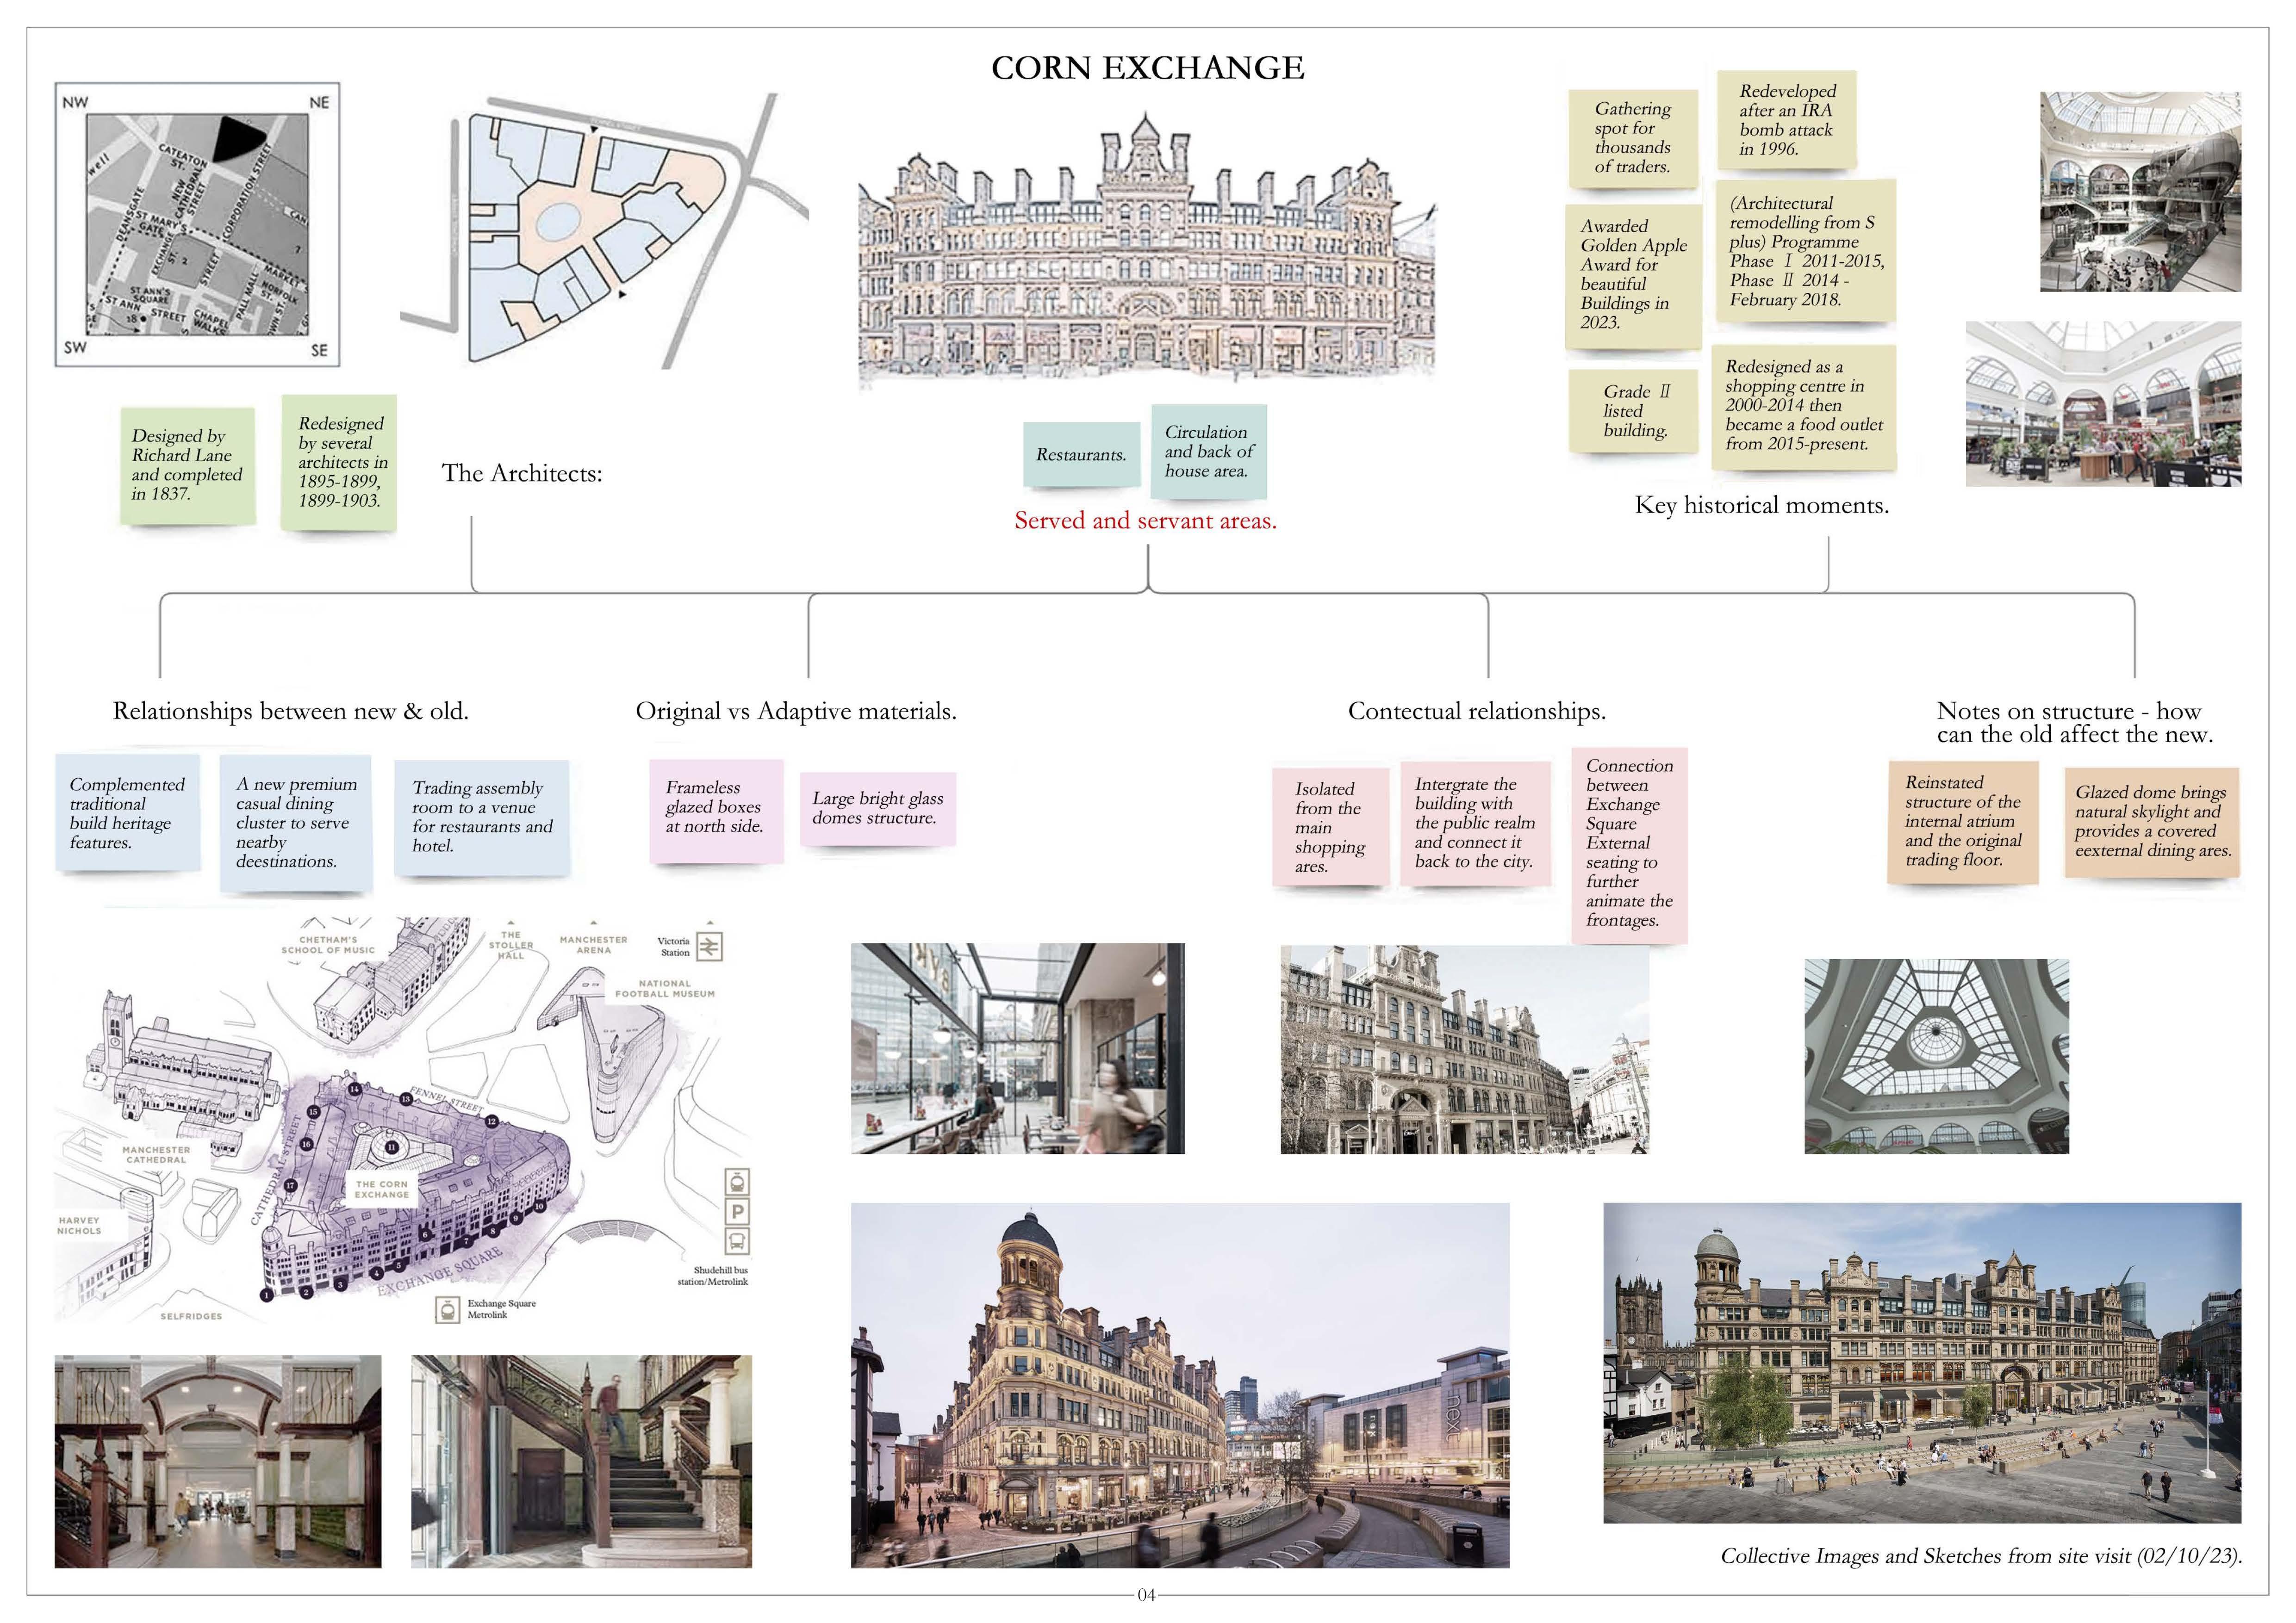This screenshot has height=1623, width=2296.
Task: Select the wooden staircase interior photo
Action: 581,1460
